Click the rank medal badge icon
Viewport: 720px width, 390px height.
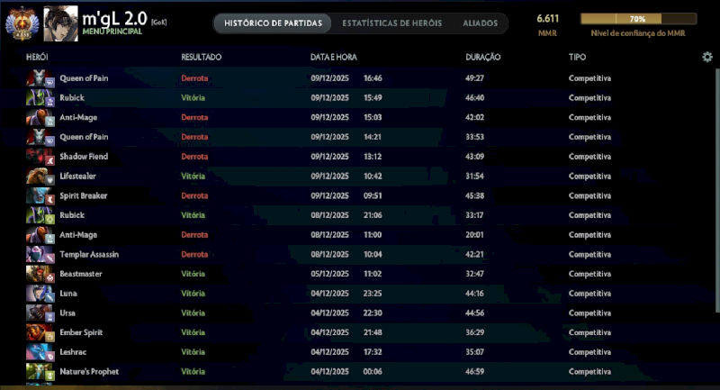(x=22, y=23)
